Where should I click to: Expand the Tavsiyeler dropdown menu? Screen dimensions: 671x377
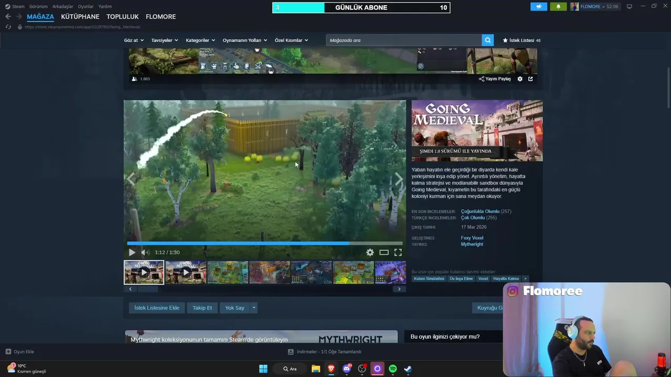[165, 40]
